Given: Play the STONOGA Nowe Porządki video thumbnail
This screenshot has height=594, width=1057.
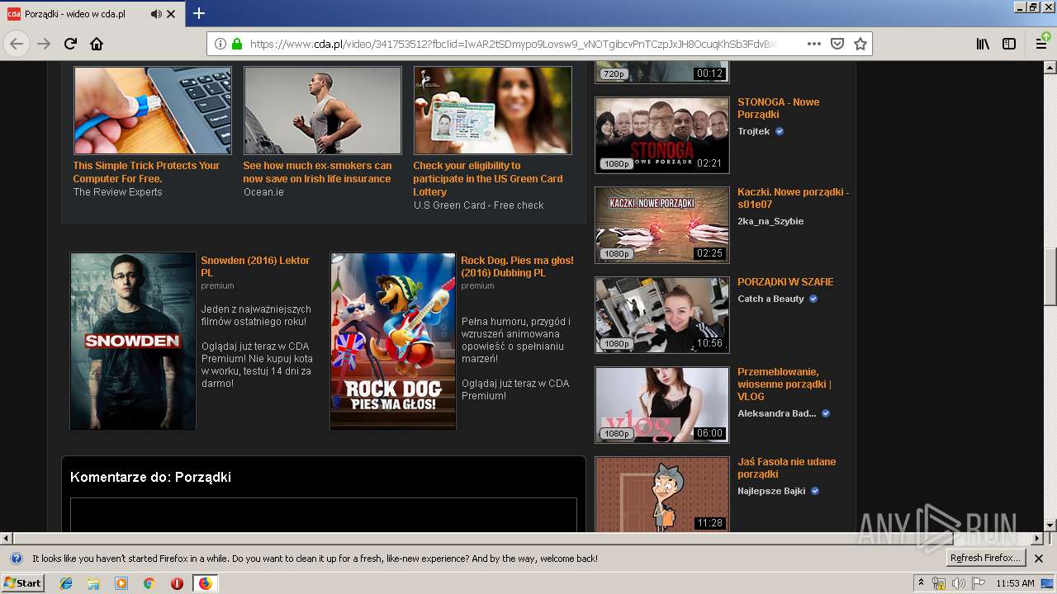Looking at the screenshot, I should tap(662, 135).
